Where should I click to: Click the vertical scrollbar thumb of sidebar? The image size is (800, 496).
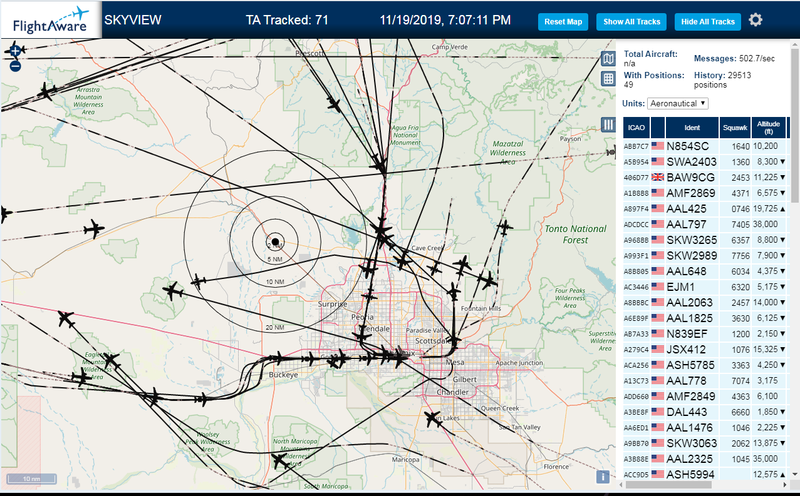[x=795, y=127]
